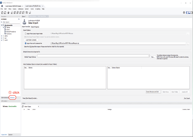Screen dimensions: 193x137
Task: Open the Database menu
Action: [x=21, y=9]
